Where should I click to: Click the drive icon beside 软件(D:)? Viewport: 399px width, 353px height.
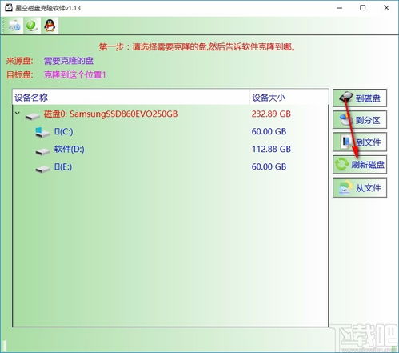coord(42,151)
